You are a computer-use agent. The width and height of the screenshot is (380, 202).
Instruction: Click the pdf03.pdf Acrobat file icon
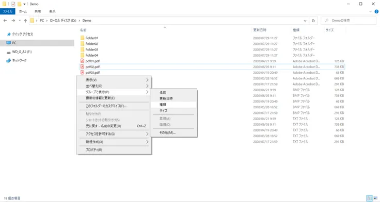[x=82, y=72]
